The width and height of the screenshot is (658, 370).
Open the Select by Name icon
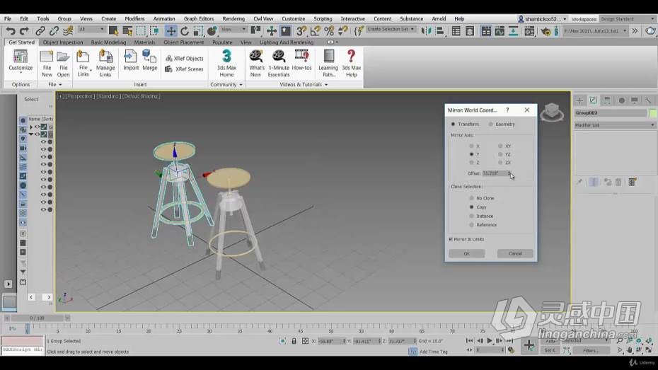pyautogui.click(x=127, y=30)
